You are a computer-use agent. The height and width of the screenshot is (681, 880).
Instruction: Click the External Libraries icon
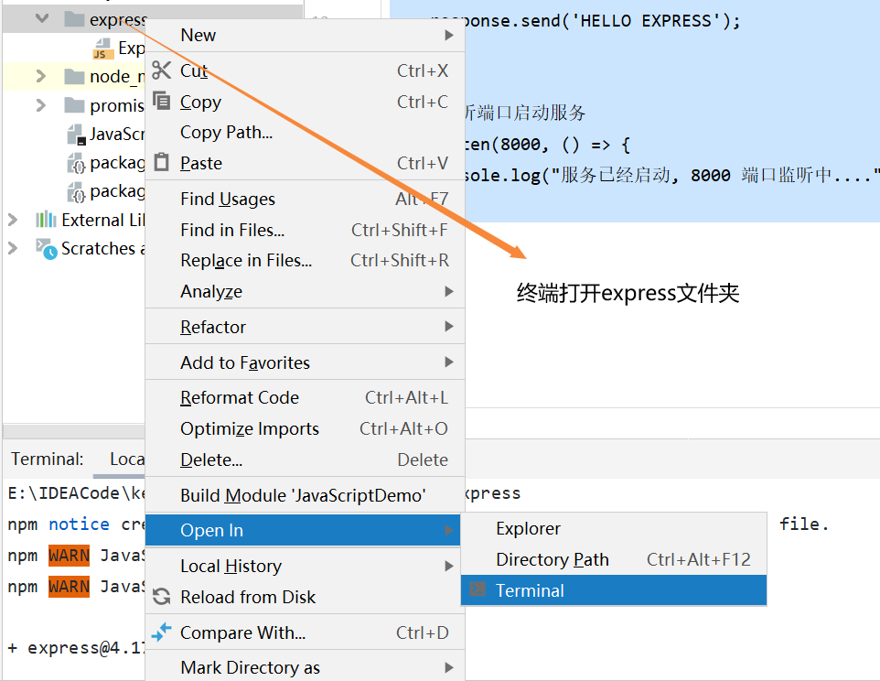tap(46, 220)
